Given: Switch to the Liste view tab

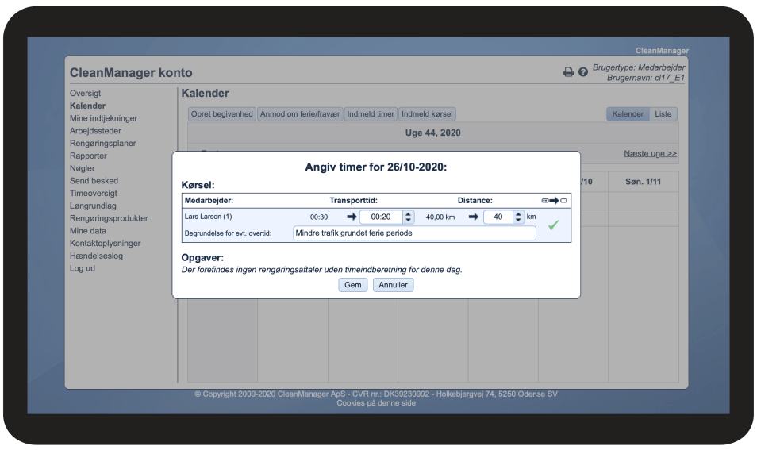Looking at the screenshot, I should tap(663, 114).
